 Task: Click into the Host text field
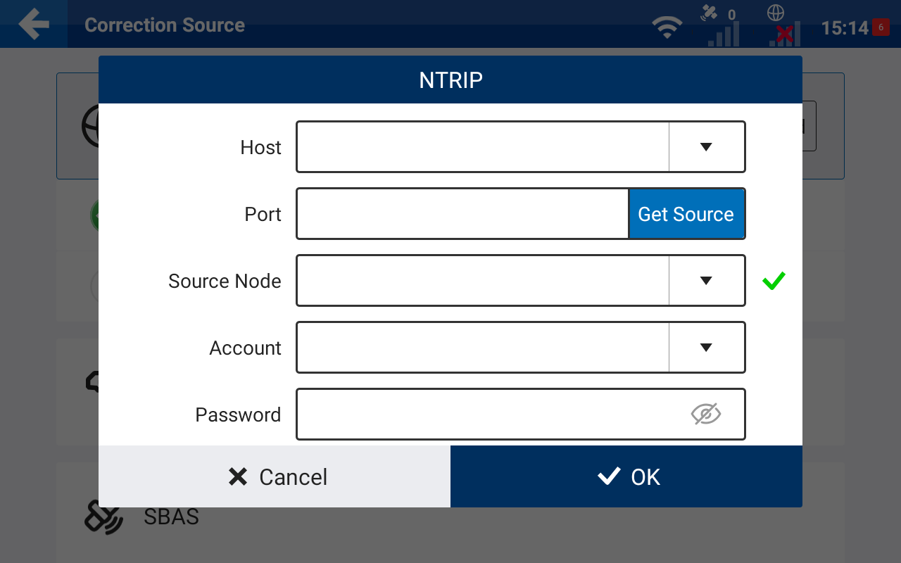(483, 147)
